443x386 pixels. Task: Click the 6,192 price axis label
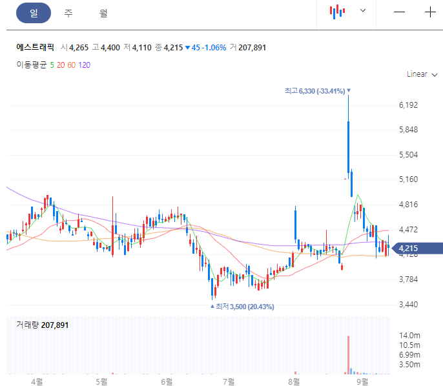[x=408, y=105]
